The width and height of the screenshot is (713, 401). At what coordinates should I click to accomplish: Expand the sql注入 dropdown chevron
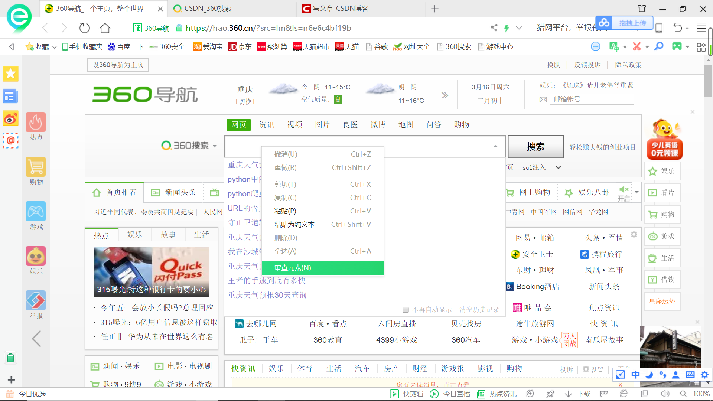click(x=559, y=167)
